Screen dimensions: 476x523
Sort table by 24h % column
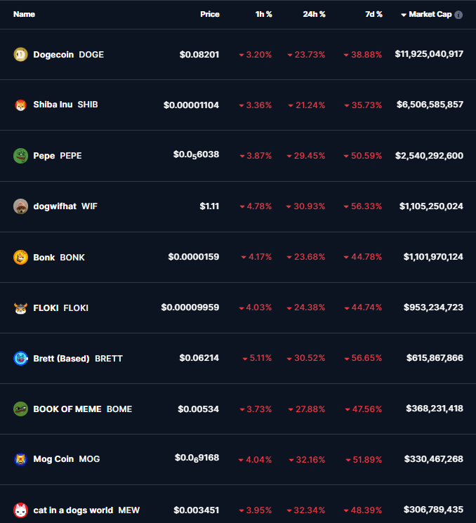[314, 14]
